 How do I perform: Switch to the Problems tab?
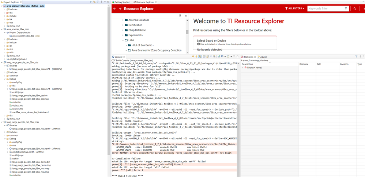click(249, 57)
